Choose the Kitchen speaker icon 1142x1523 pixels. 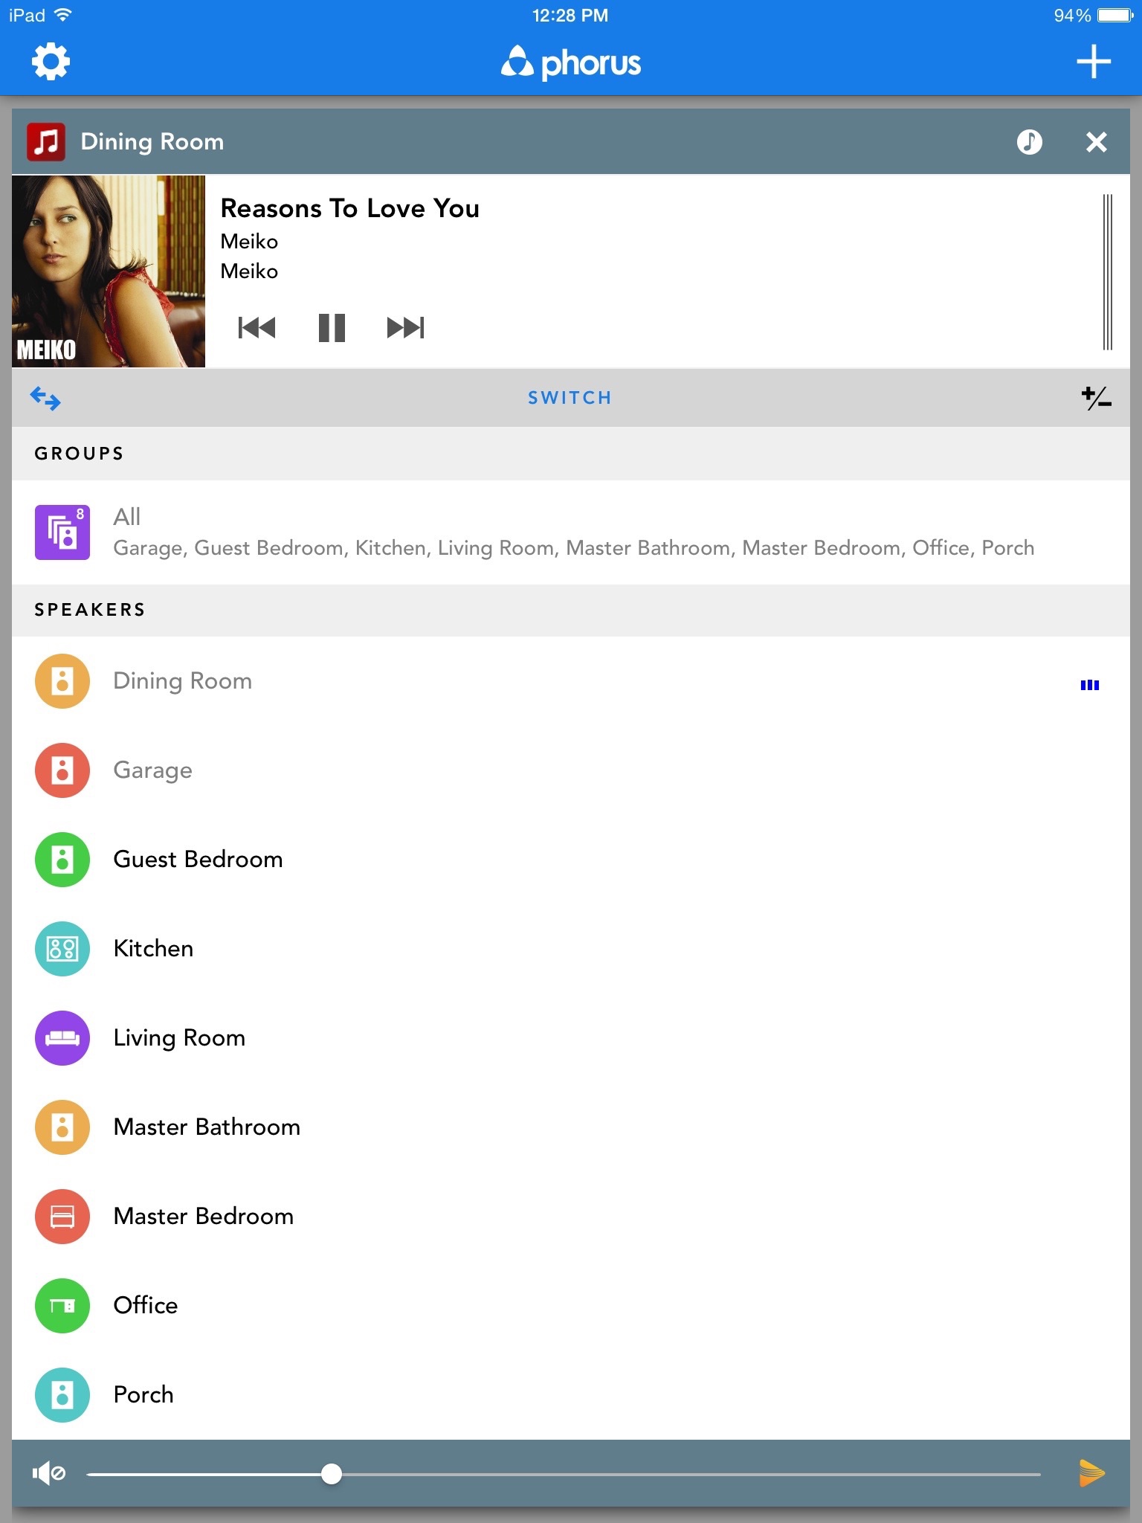pyautogui.click(x=62, y=949)
